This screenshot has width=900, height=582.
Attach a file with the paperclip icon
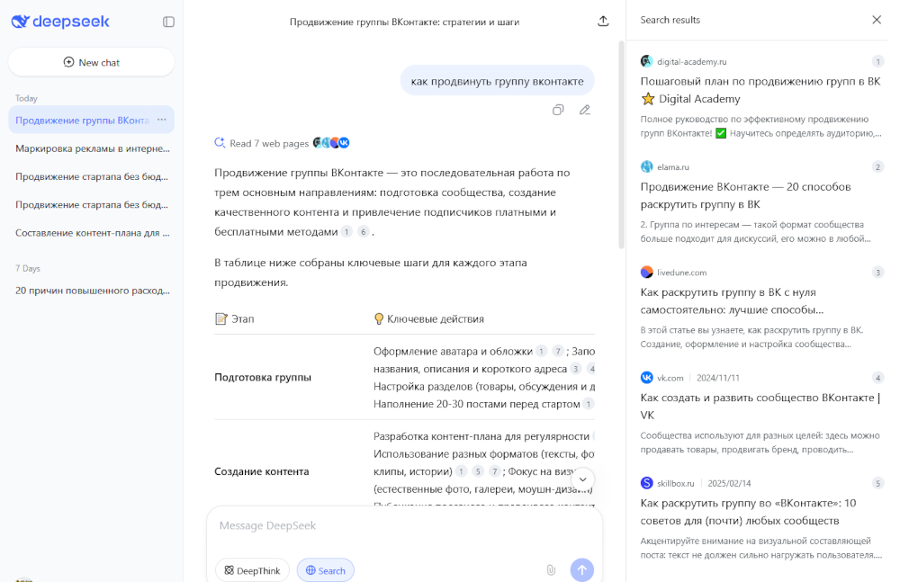(x=551, y=570)
